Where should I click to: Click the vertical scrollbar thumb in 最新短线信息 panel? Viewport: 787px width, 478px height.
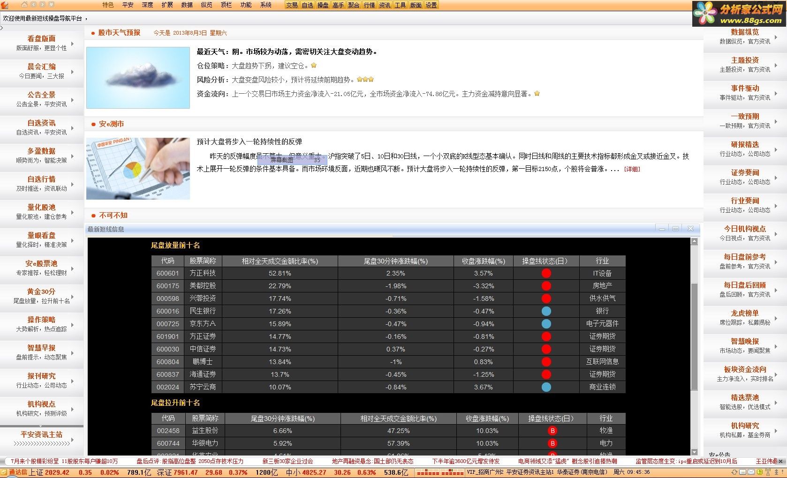(x=694, y=336)
